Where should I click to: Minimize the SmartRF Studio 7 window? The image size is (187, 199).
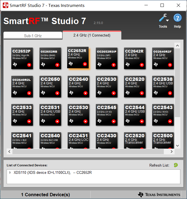146,5
